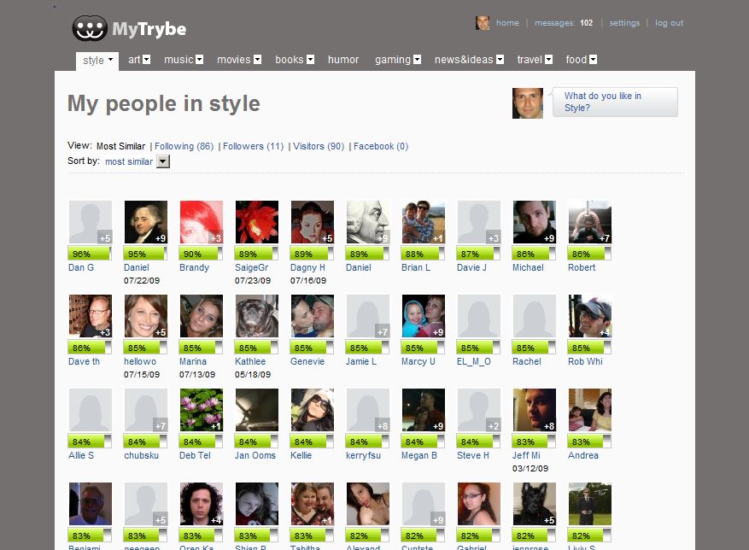Screen dimensions: 749x550
Task: Open Andrea's profile photo
Action: click(x=589, y=410)
